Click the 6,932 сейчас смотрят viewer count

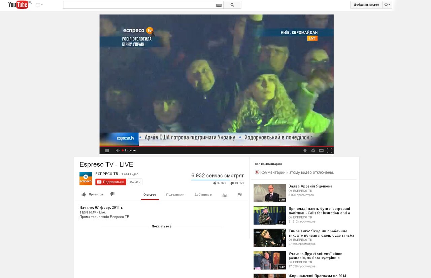point(218,175)
